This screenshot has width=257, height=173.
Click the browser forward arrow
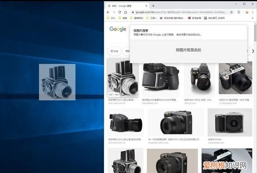pyautogui.click(x=114, y=12)
